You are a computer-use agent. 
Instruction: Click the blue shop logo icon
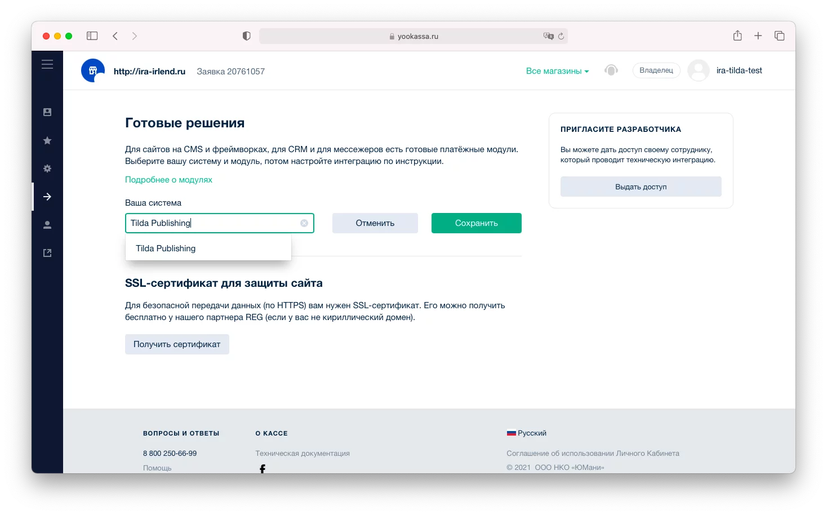tap(93, 70)
